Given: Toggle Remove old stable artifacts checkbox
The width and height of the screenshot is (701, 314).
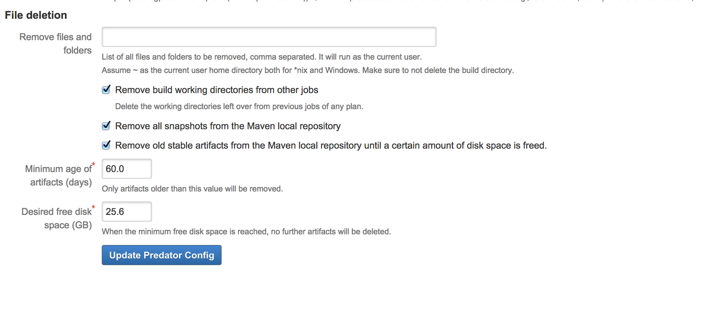Looking at the screenshot, I should (106, 145).
